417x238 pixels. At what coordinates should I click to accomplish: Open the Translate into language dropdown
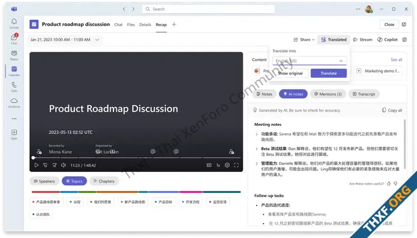tap(310, 61)
